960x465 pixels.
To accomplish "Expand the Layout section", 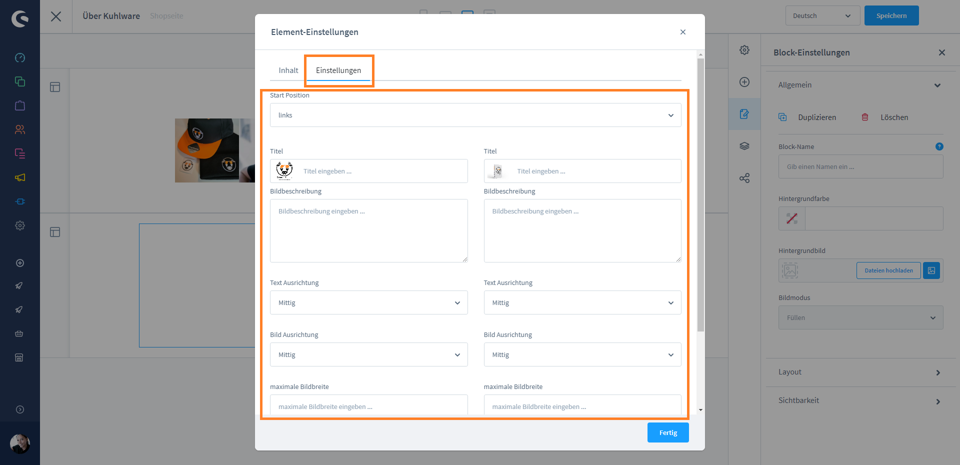I will click(x=860, y=372).
